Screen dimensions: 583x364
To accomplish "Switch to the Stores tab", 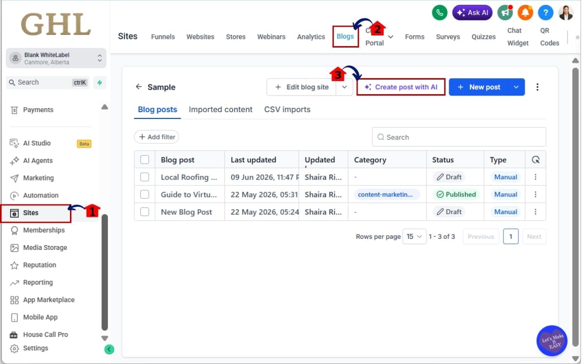I will pos(236,37).
